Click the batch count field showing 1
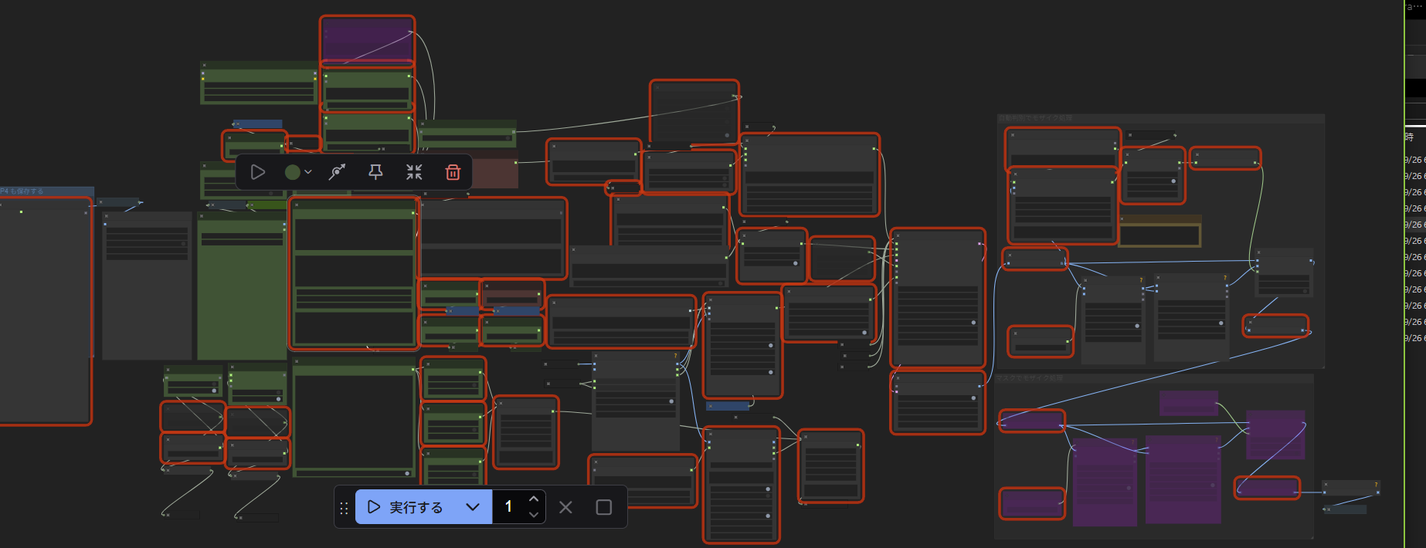1426x548 pixels. pos(509,507)
